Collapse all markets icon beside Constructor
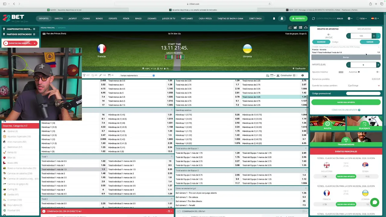 tap(278, 75)
